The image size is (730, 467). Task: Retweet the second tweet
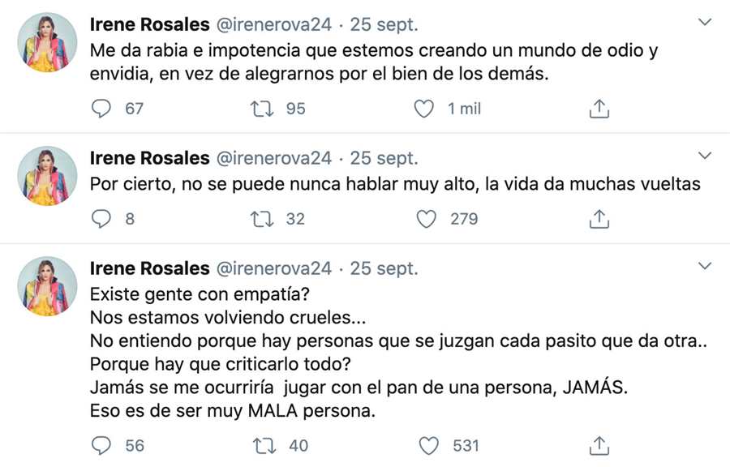click(261, 218)
